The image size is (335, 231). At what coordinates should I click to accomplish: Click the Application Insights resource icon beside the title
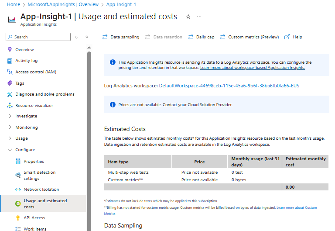coord(12,20)
